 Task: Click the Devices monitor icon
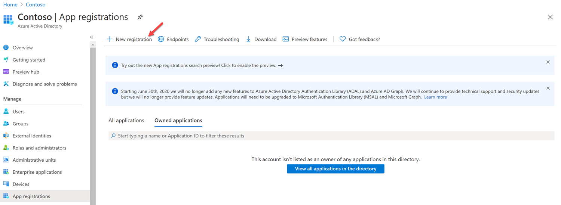coord(6,184)
